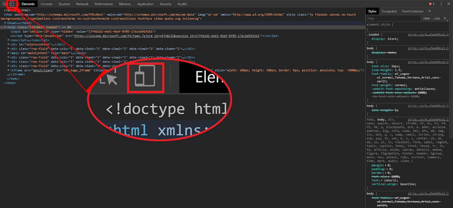Open the Event Listeners sidebar tab
The image size is (453, 208).
tap(413, 11)
